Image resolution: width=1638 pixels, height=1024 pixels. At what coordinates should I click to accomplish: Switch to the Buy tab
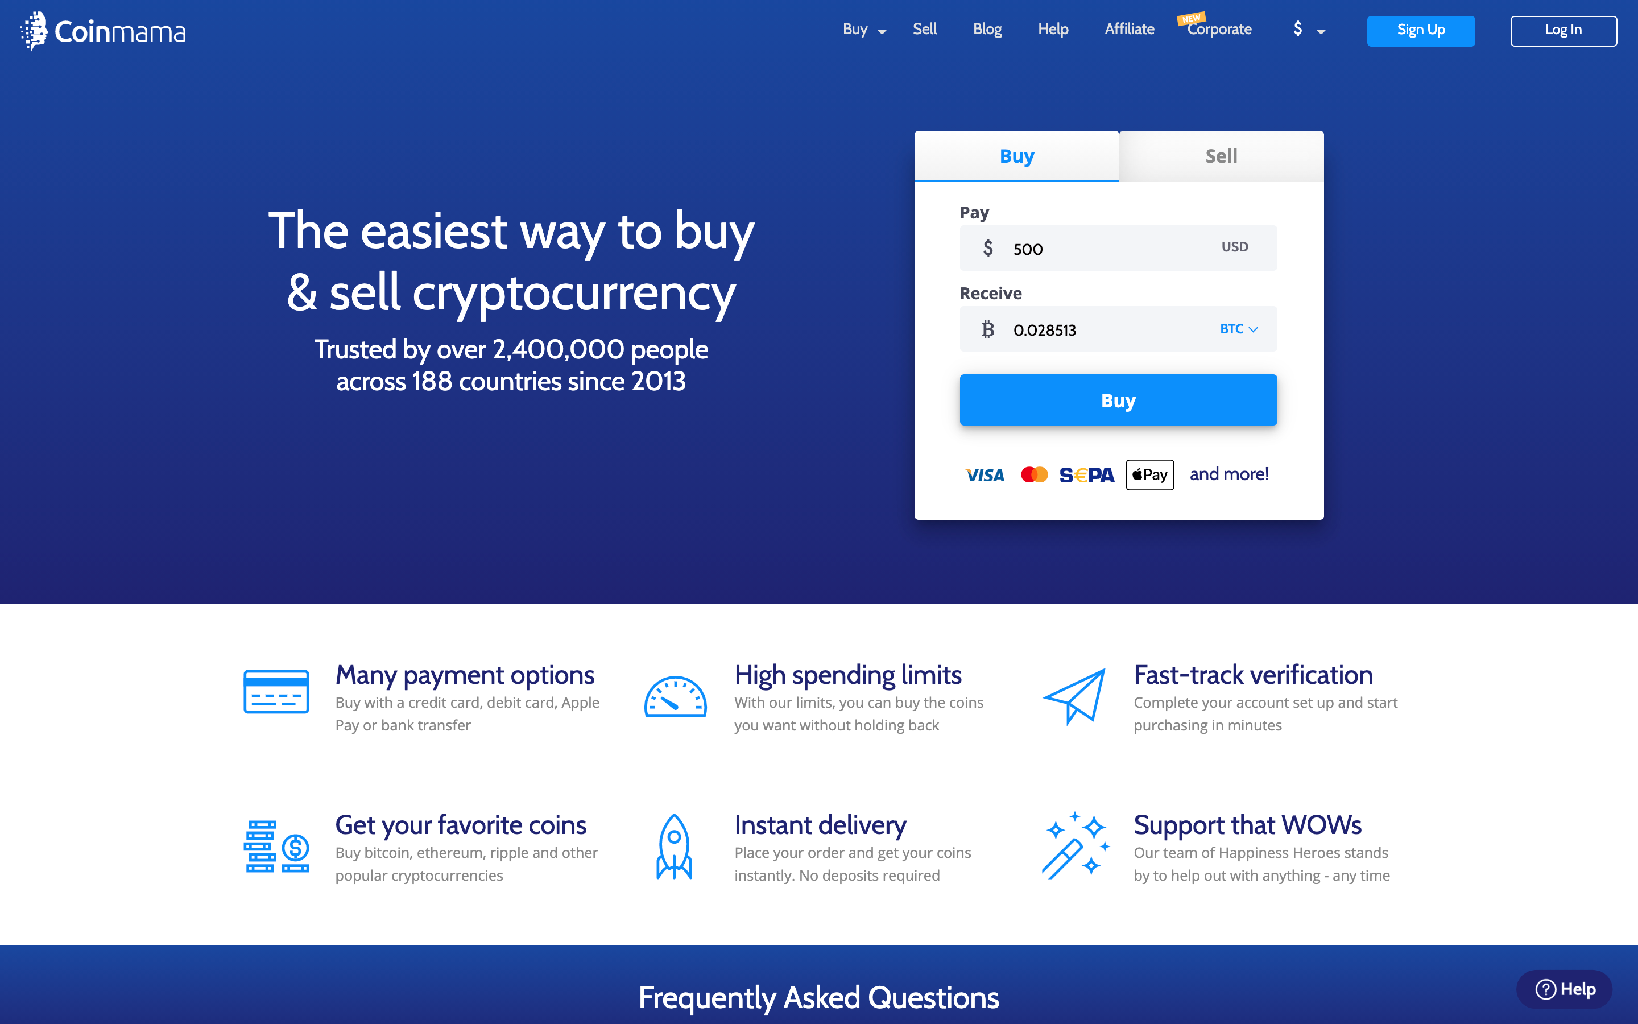pos(1016,156)
